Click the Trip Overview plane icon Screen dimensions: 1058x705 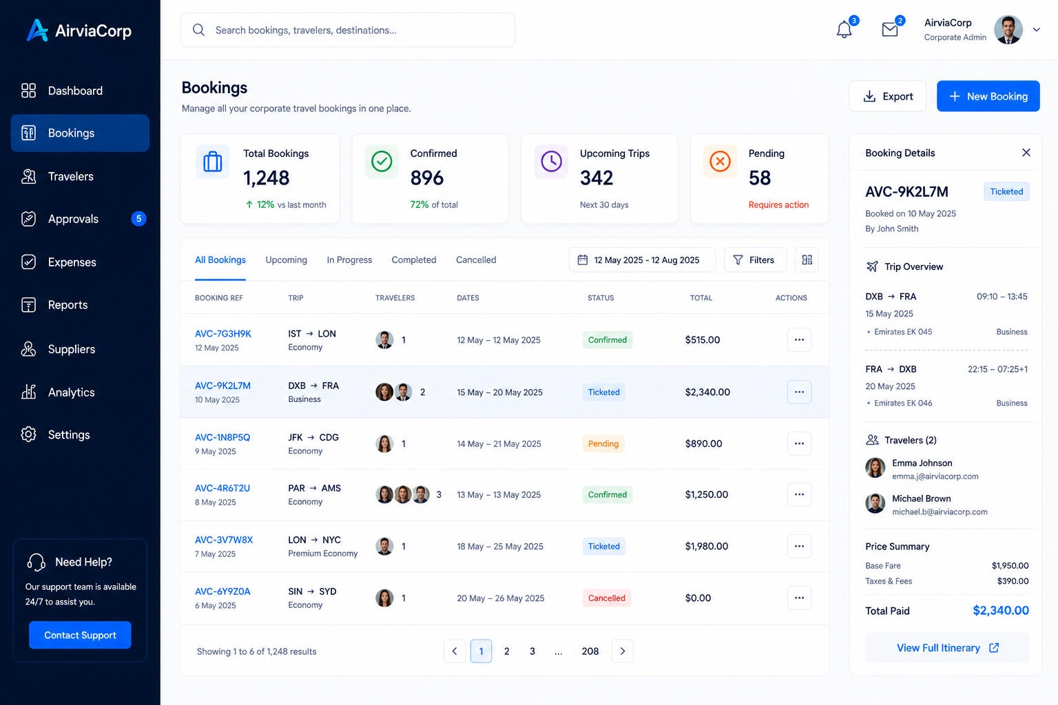(x=872, y=266)
